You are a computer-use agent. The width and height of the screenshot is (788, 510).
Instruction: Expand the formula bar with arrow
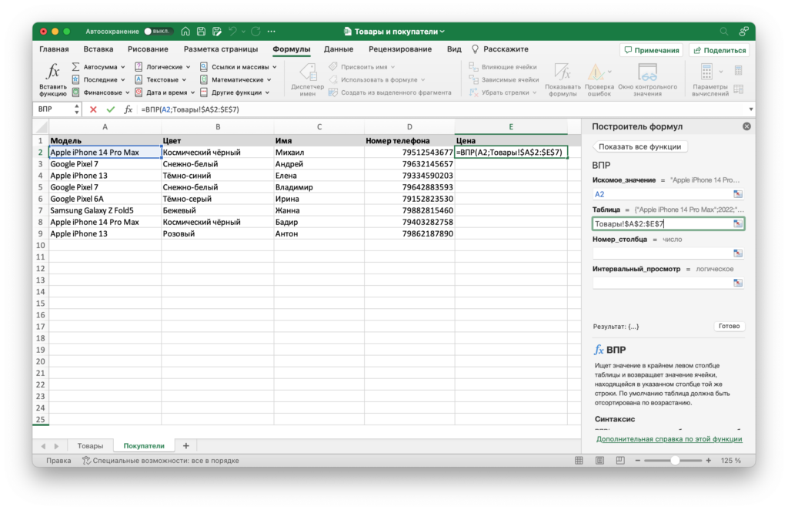[751, 109]
